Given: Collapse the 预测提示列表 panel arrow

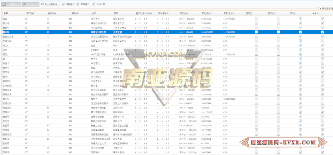Looking at the screenshot, I should coord(320,9).
